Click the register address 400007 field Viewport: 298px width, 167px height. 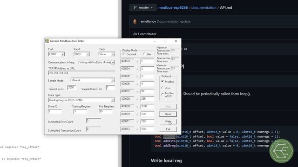coord(127,91)
